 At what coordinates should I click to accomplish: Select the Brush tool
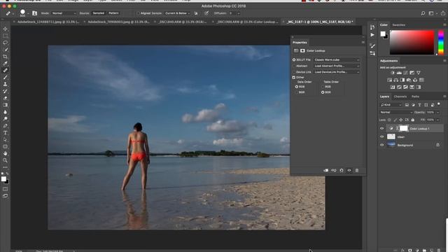point(5,78)
